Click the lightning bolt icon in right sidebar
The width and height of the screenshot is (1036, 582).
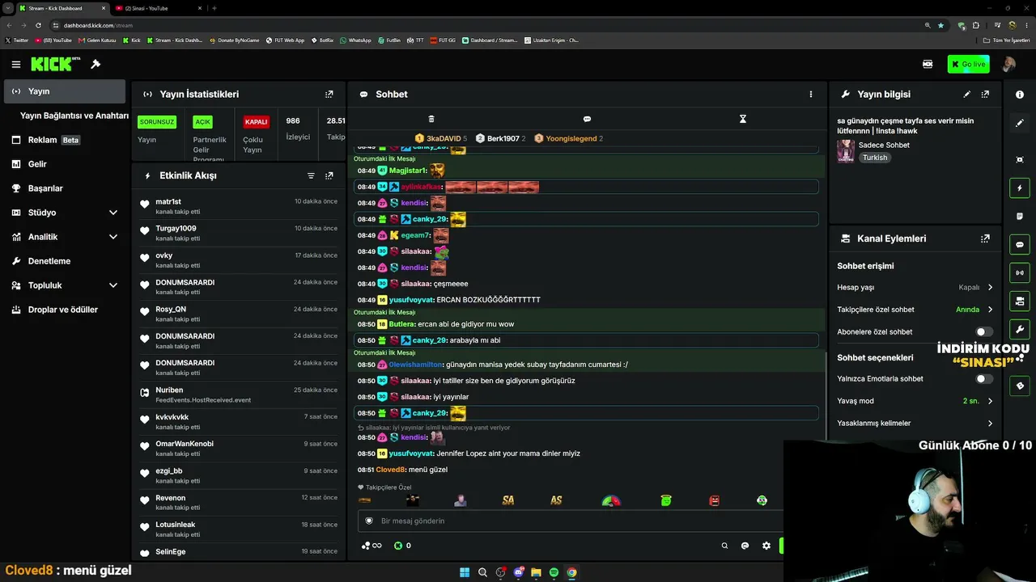(x=1020, y=188)
